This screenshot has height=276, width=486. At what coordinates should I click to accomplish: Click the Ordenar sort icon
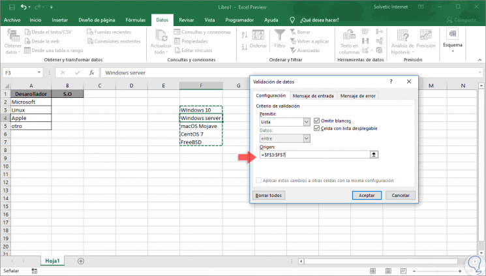258,35
